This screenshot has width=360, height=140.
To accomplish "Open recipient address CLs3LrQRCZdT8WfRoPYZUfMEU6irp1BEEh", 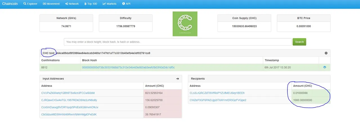I will [x=217, y=93].
